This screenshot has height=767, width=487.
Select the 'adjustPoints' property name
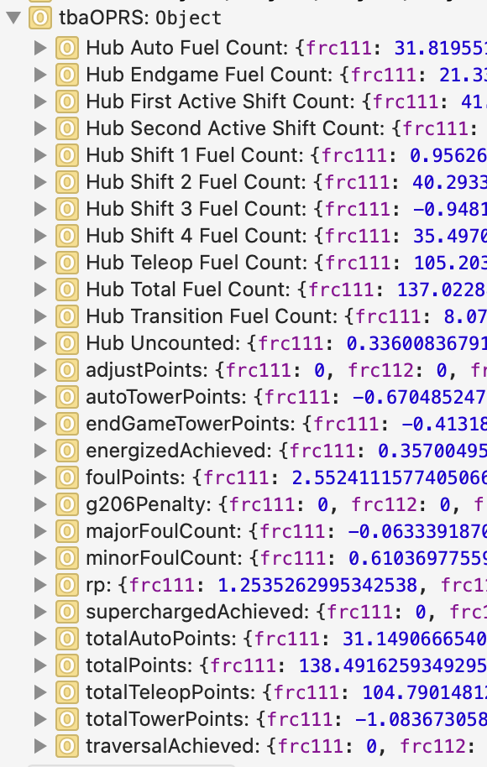tap(145, 370)
